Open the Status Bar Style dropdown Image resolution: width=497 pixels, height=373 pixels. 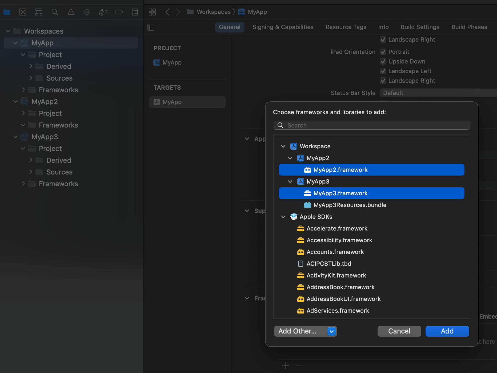click(438, 93)
